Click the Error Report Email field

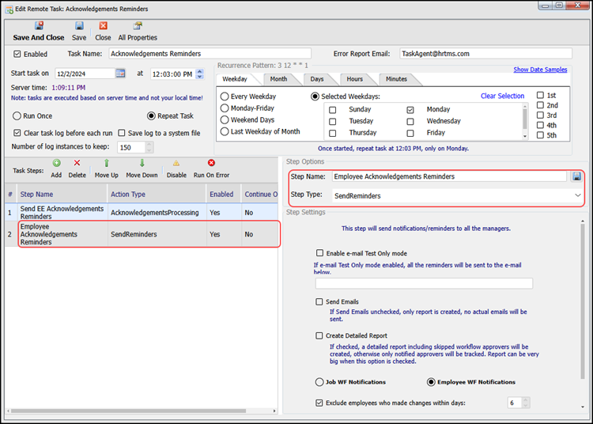(x=486, y=54)
